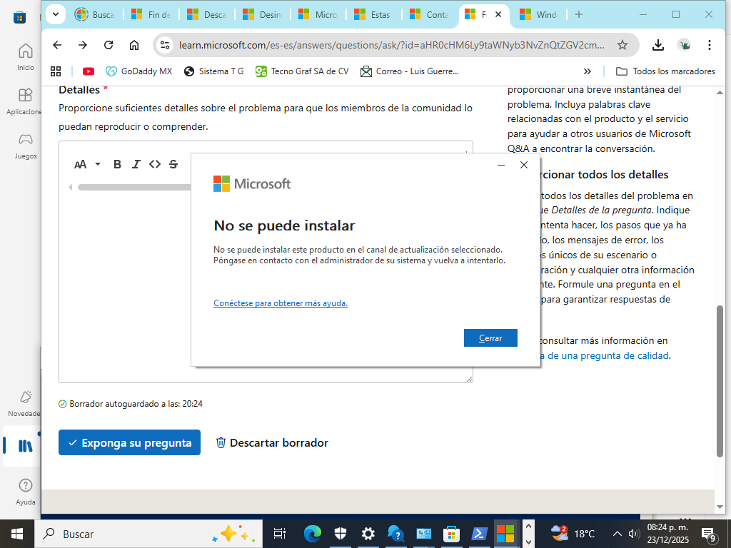Open Tecno Graf SA de CV bookmark
The height and width of the screenshot is (548, 731).
click(x=302, y=71)
